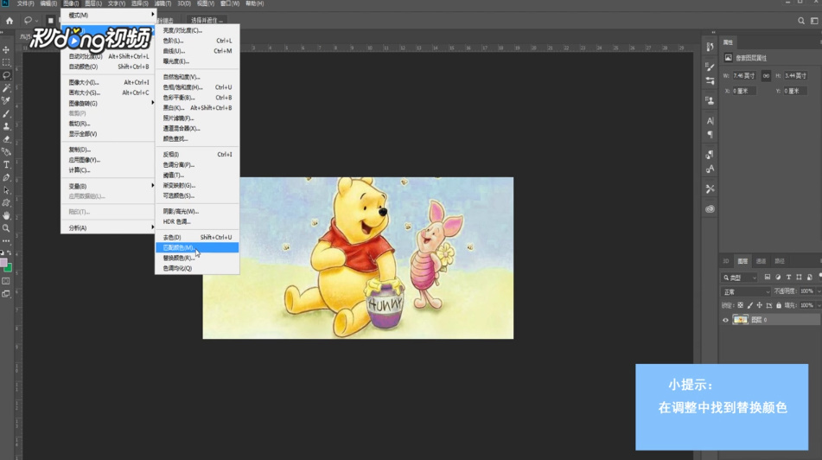Expand the 变量(B) submenu
Image resolution: width=822 pixels, height=460 pixels.
[107, 186]
